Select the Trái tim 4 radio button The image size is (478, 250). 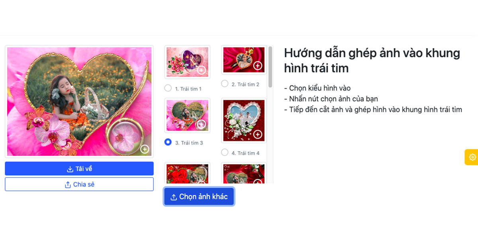click(x=225, y=152)
